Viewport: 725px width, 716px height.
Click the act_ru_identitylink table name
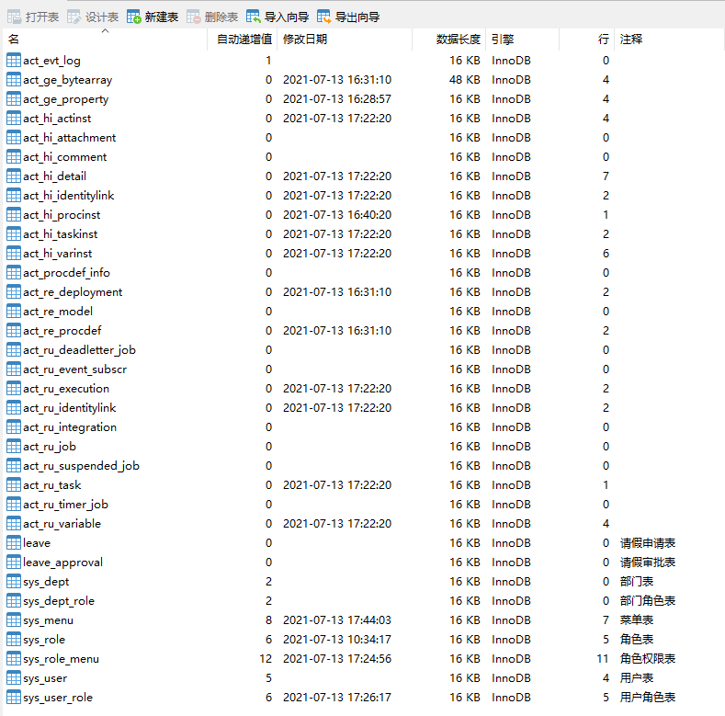click(x=69, y=408)
